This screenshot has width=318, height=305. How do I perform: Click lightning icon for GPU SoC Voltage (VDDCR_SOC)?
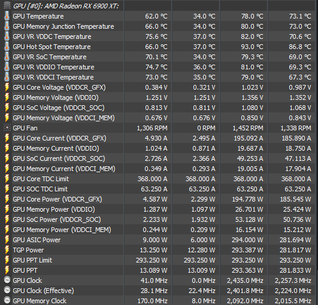click(7, 107)
